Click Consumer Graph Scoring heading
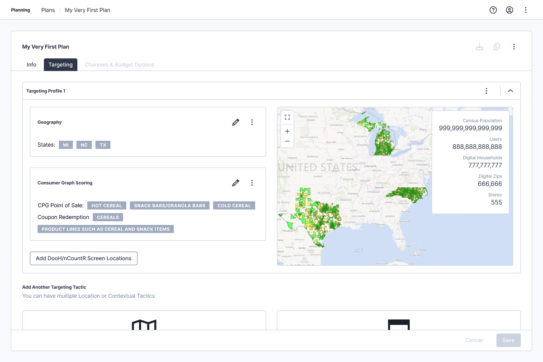Viewport: 543px width, 362px height. [x=65, y=183]
